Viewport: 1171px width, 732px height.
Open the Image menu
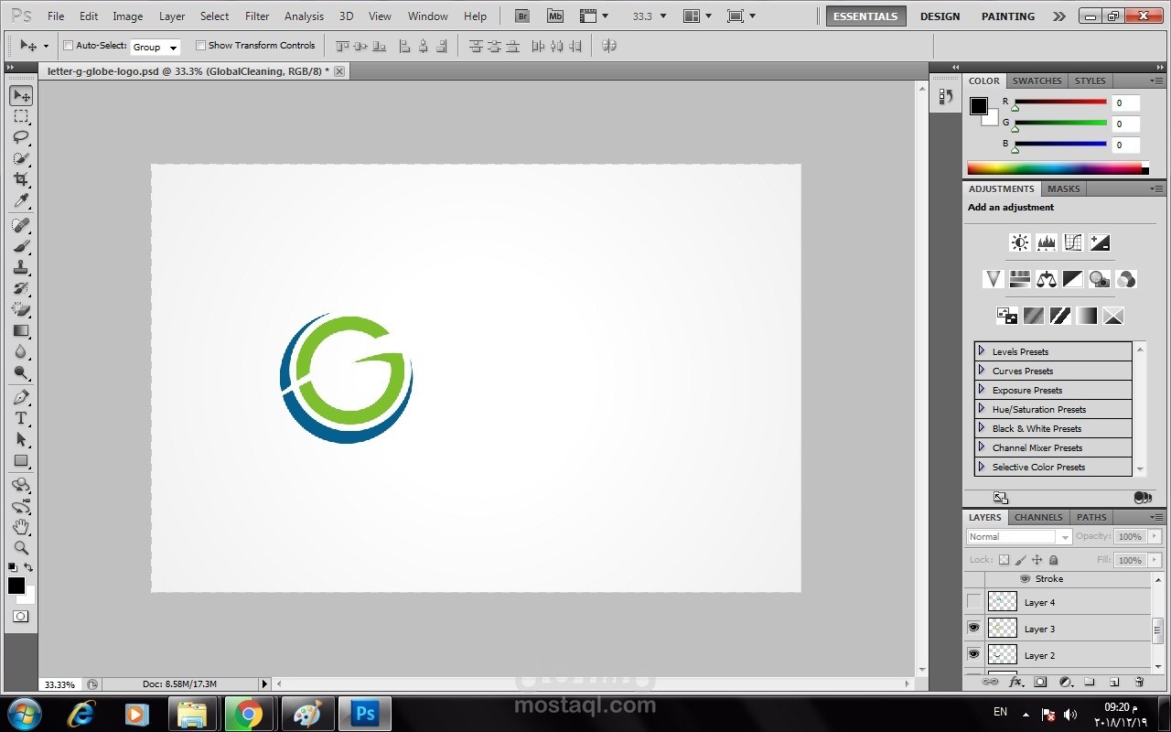click(127, 16)
